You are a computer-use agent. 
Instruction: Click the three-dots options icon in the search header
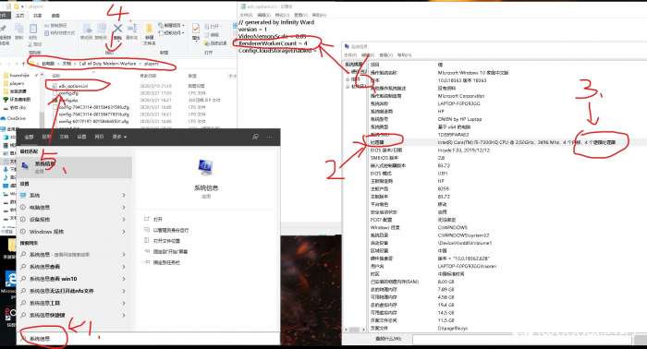pyautogui.click(x=270, y=137)
